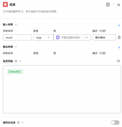Toggle the 结构化信息 switch

(115, 123)
